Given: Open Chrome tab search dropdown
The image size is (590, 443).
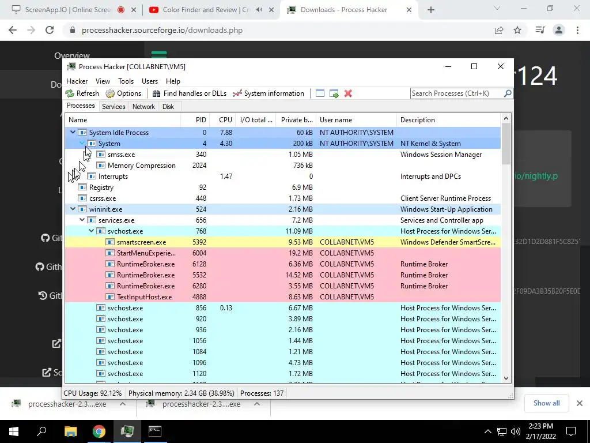Looking at the screenshot, I should click(497, 8).
